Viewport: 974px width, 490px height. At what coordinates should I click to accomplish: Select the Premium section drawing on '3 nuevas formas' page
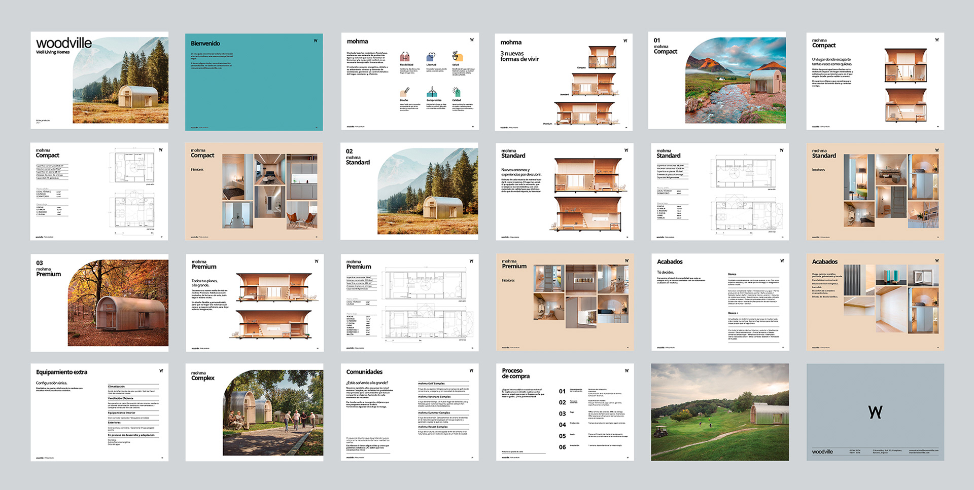click(587, 112)
